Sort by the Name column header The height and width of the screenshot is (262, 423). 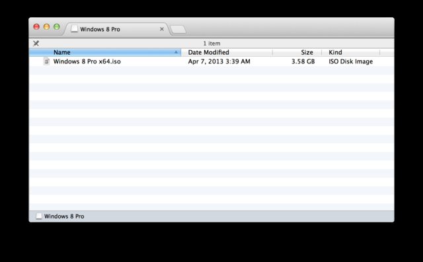point(105,52)
